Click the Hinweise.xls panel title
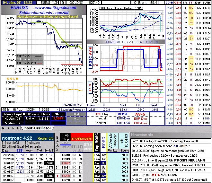This screenshot has width=212, height=183. (x=142, y=135)
